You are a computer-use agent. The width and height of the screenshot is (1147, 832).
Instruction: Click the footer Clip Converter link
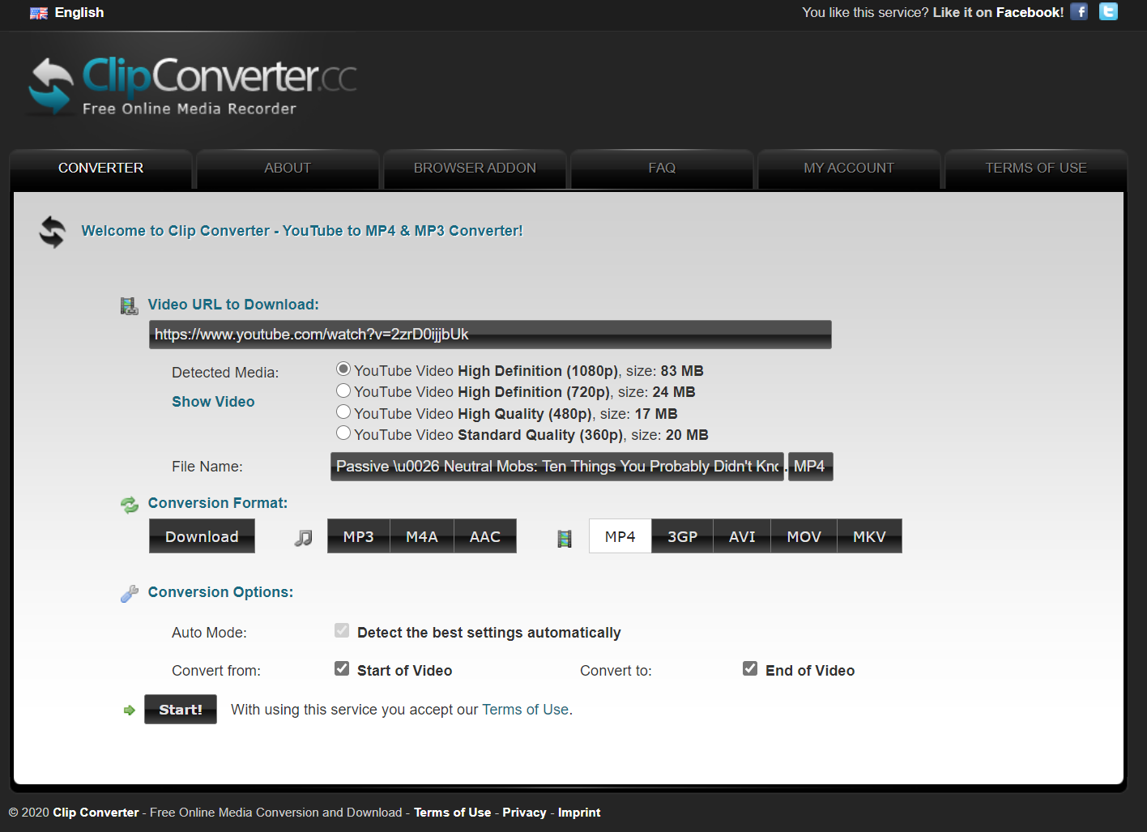[96, 813]
